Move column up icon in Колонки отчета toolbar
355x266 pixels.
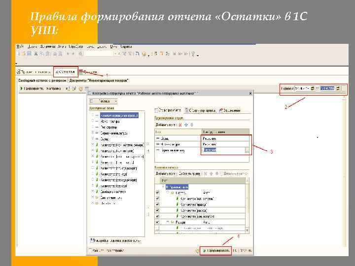pyautogui.click(x=211, y=173)
